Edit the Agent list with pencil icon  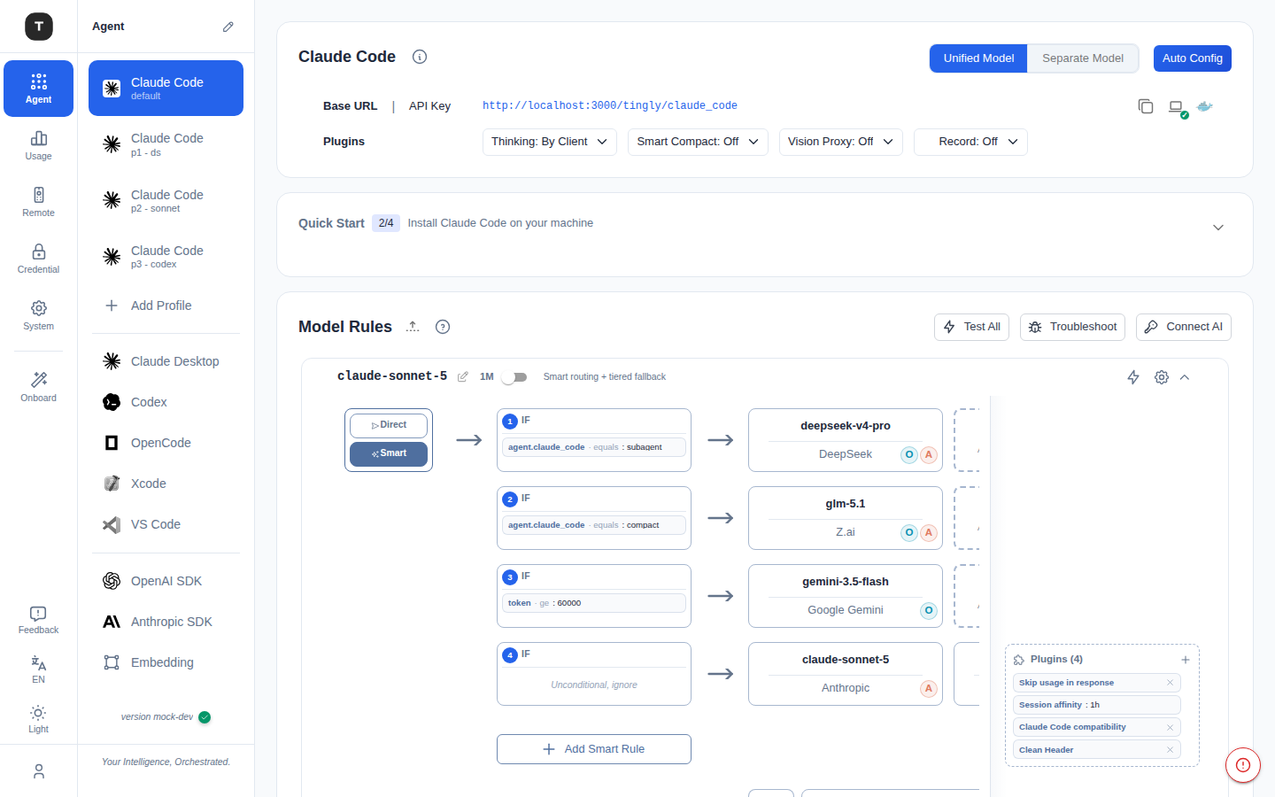228,27
